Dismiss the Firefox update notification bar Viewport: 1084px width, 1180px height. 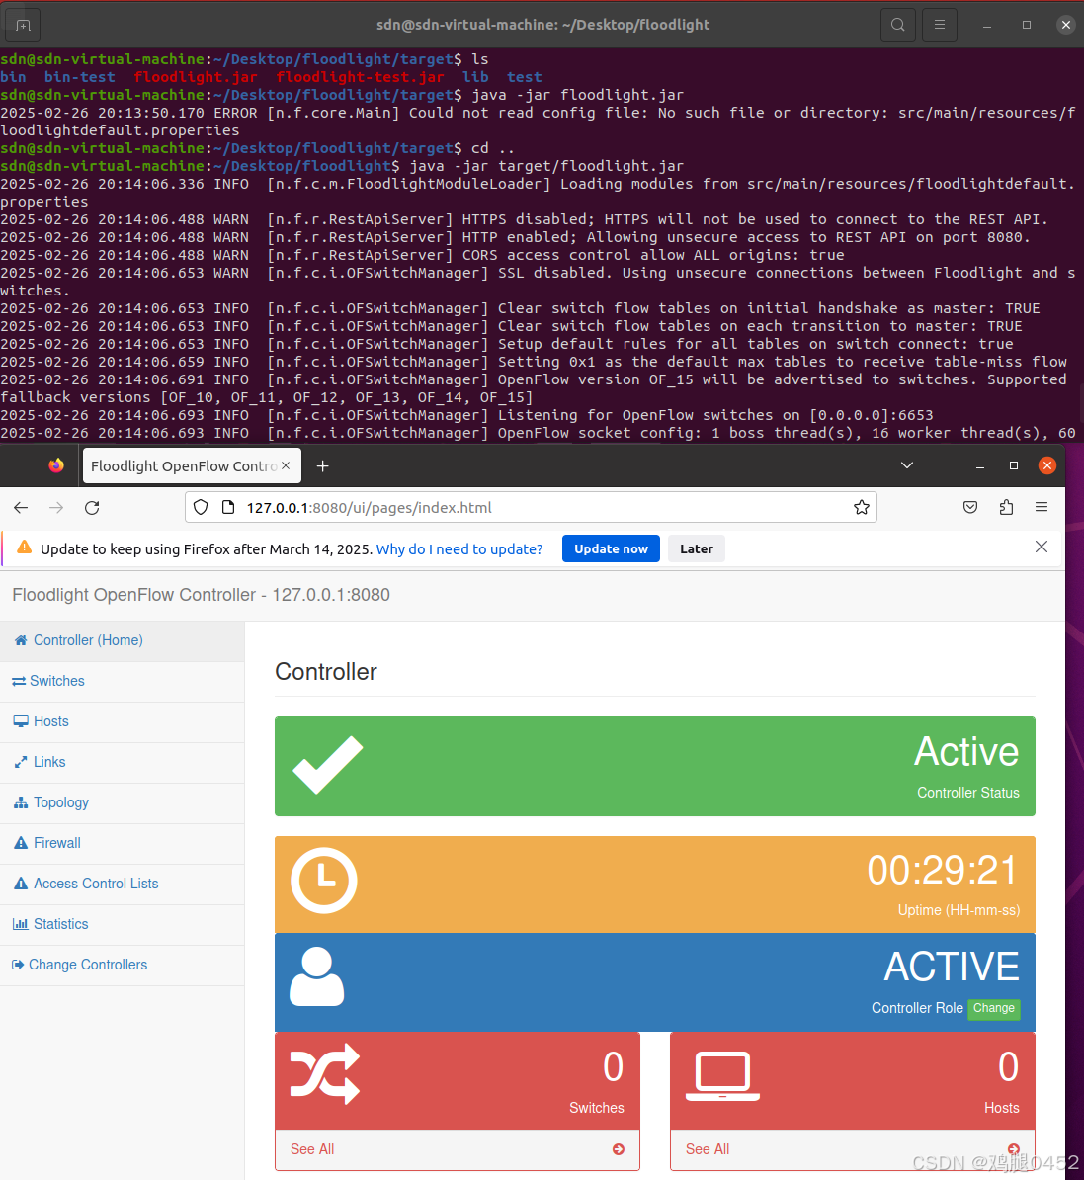tap(1042, 548)
